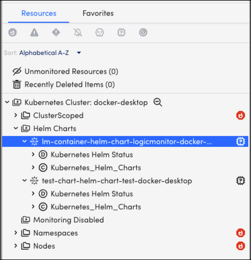251x260 pixels.
Task: Toggle the critical alerts flame filter
Action: 13,32
